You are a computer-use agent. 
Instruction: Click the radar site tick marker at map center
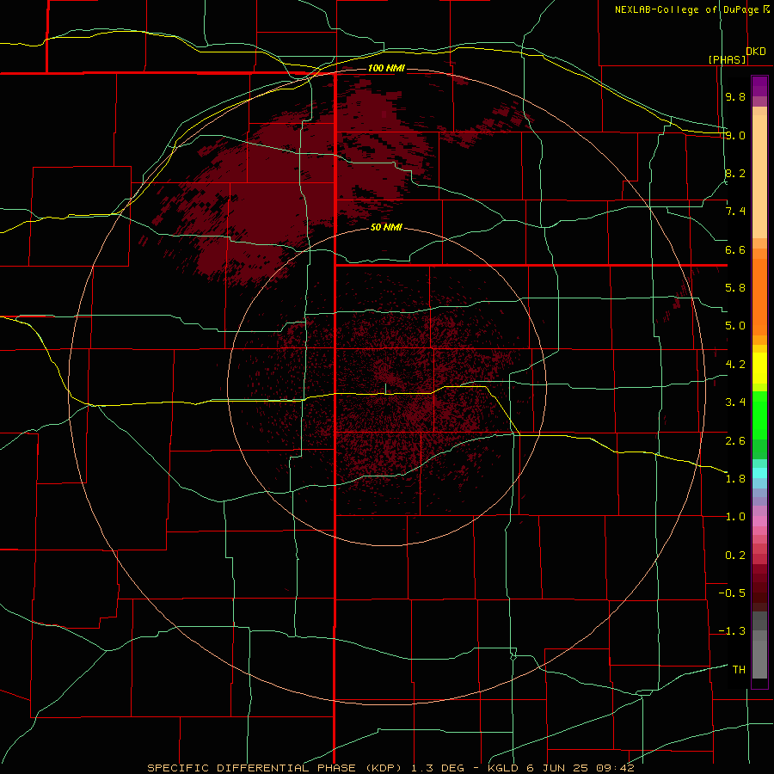[x=385, y=389]
